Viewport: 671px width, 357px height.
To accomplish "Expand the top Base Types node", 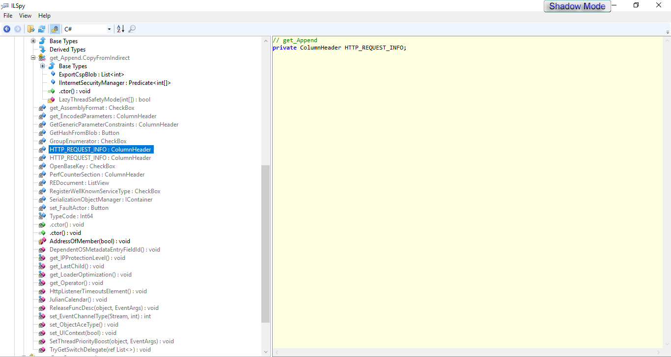I will point(33,41).
